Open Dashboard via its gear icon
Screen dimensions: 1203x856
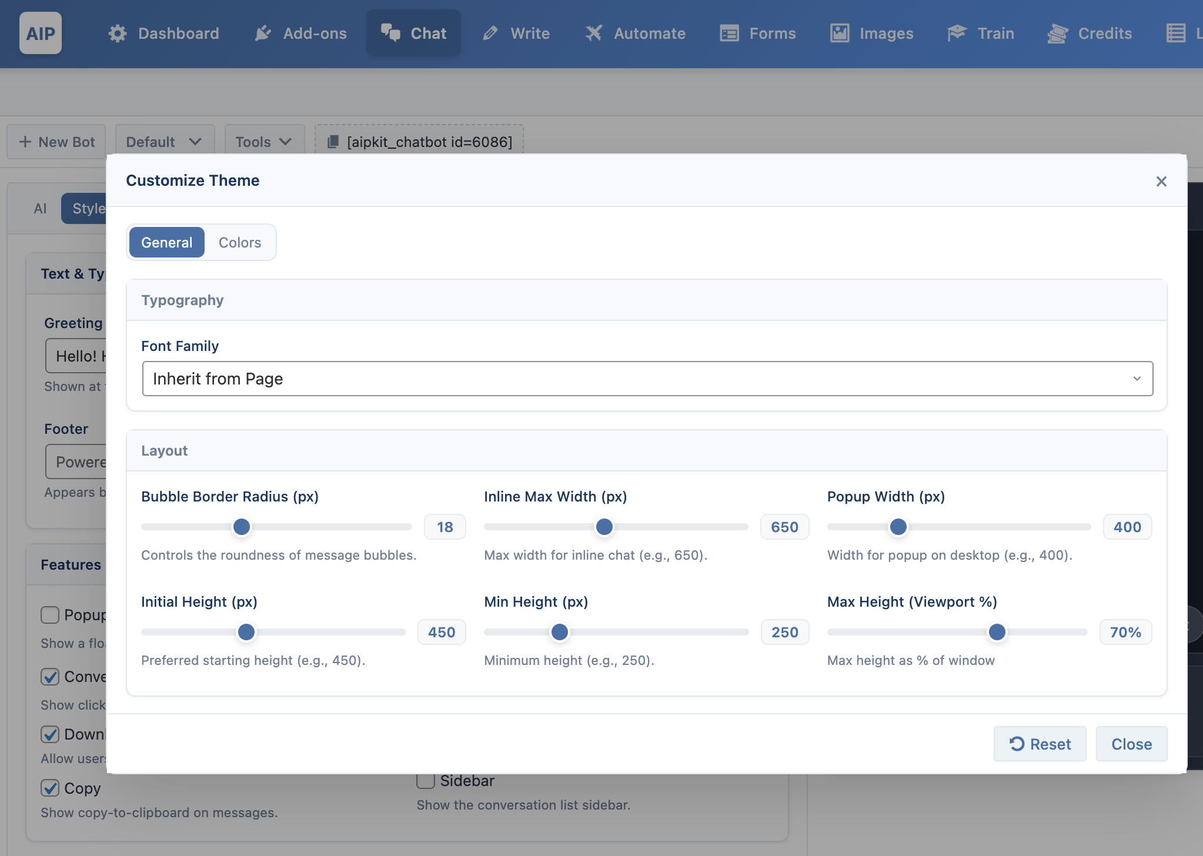click(x=118, y=34)
